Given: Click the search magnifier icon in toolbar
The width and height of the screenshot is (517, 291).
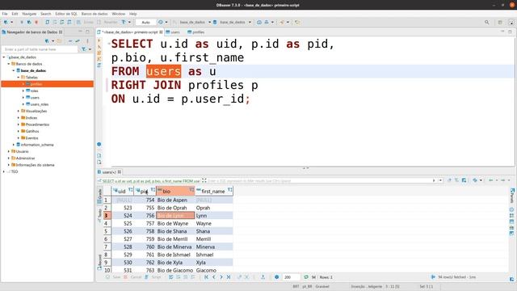Looking at the screenshot, I should pyautogui.click(x=486, y=22).
